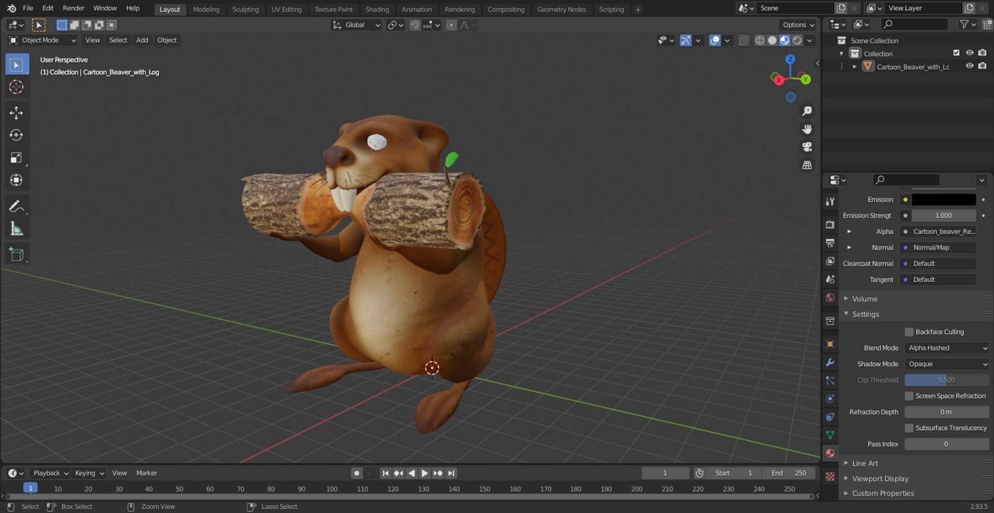Select the Transform tool
The width and height of the screenshot is (994, 513).
(17, 180)
